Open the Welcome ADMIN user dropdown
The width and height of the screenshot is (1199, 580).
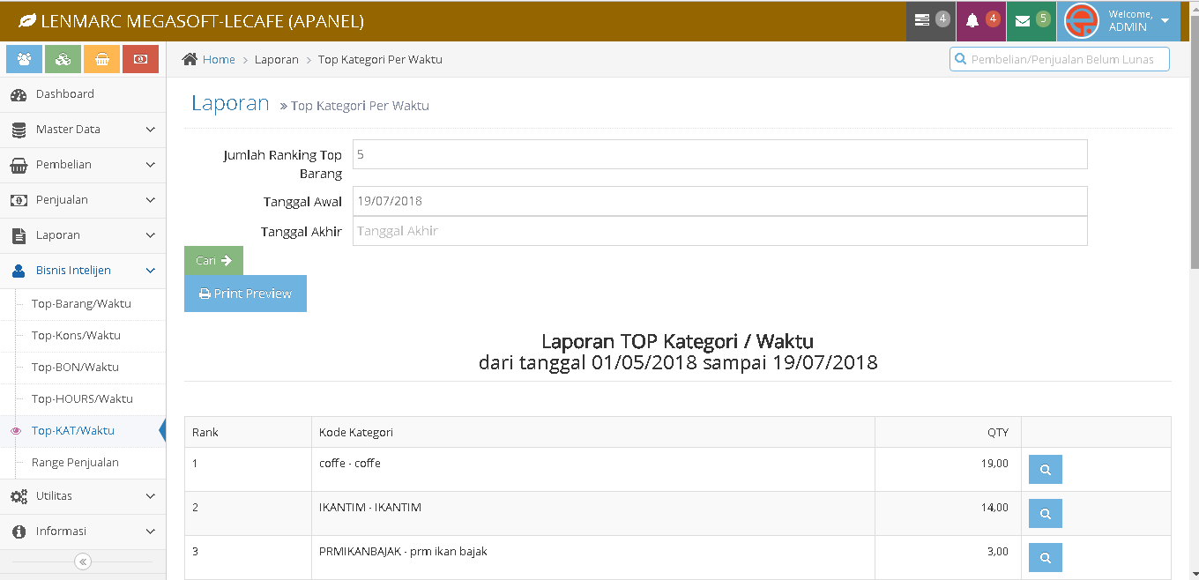[x=1118, y=20]
